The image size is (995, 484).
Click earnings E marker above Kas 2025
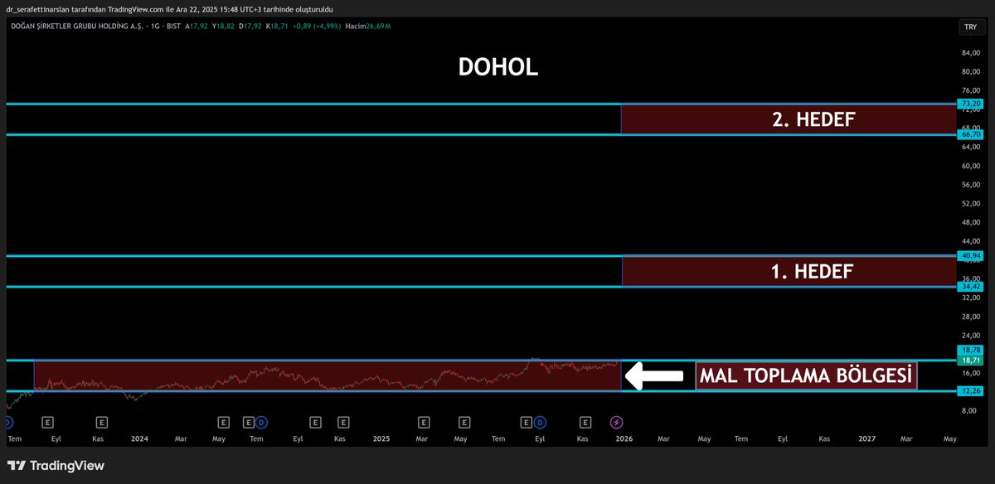pos(584,422)
